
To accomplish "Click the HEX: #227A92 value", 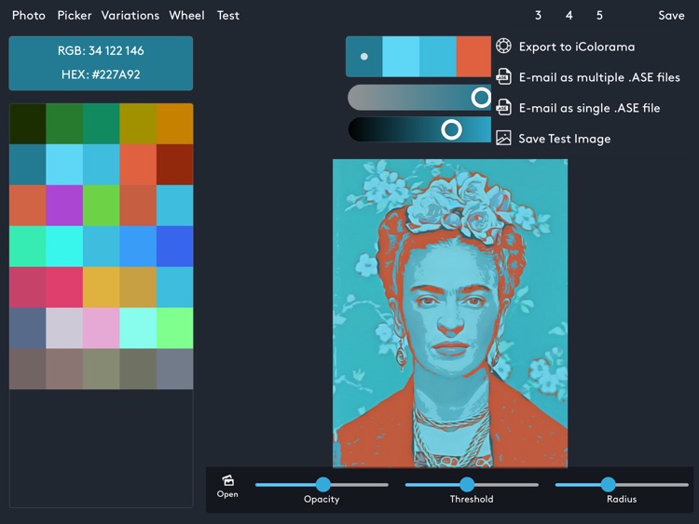I will coord(101,74).
